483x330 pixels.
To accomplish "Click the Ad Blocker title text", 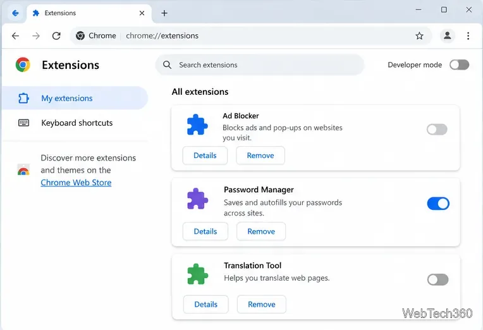I will click(x=241, y=116).
